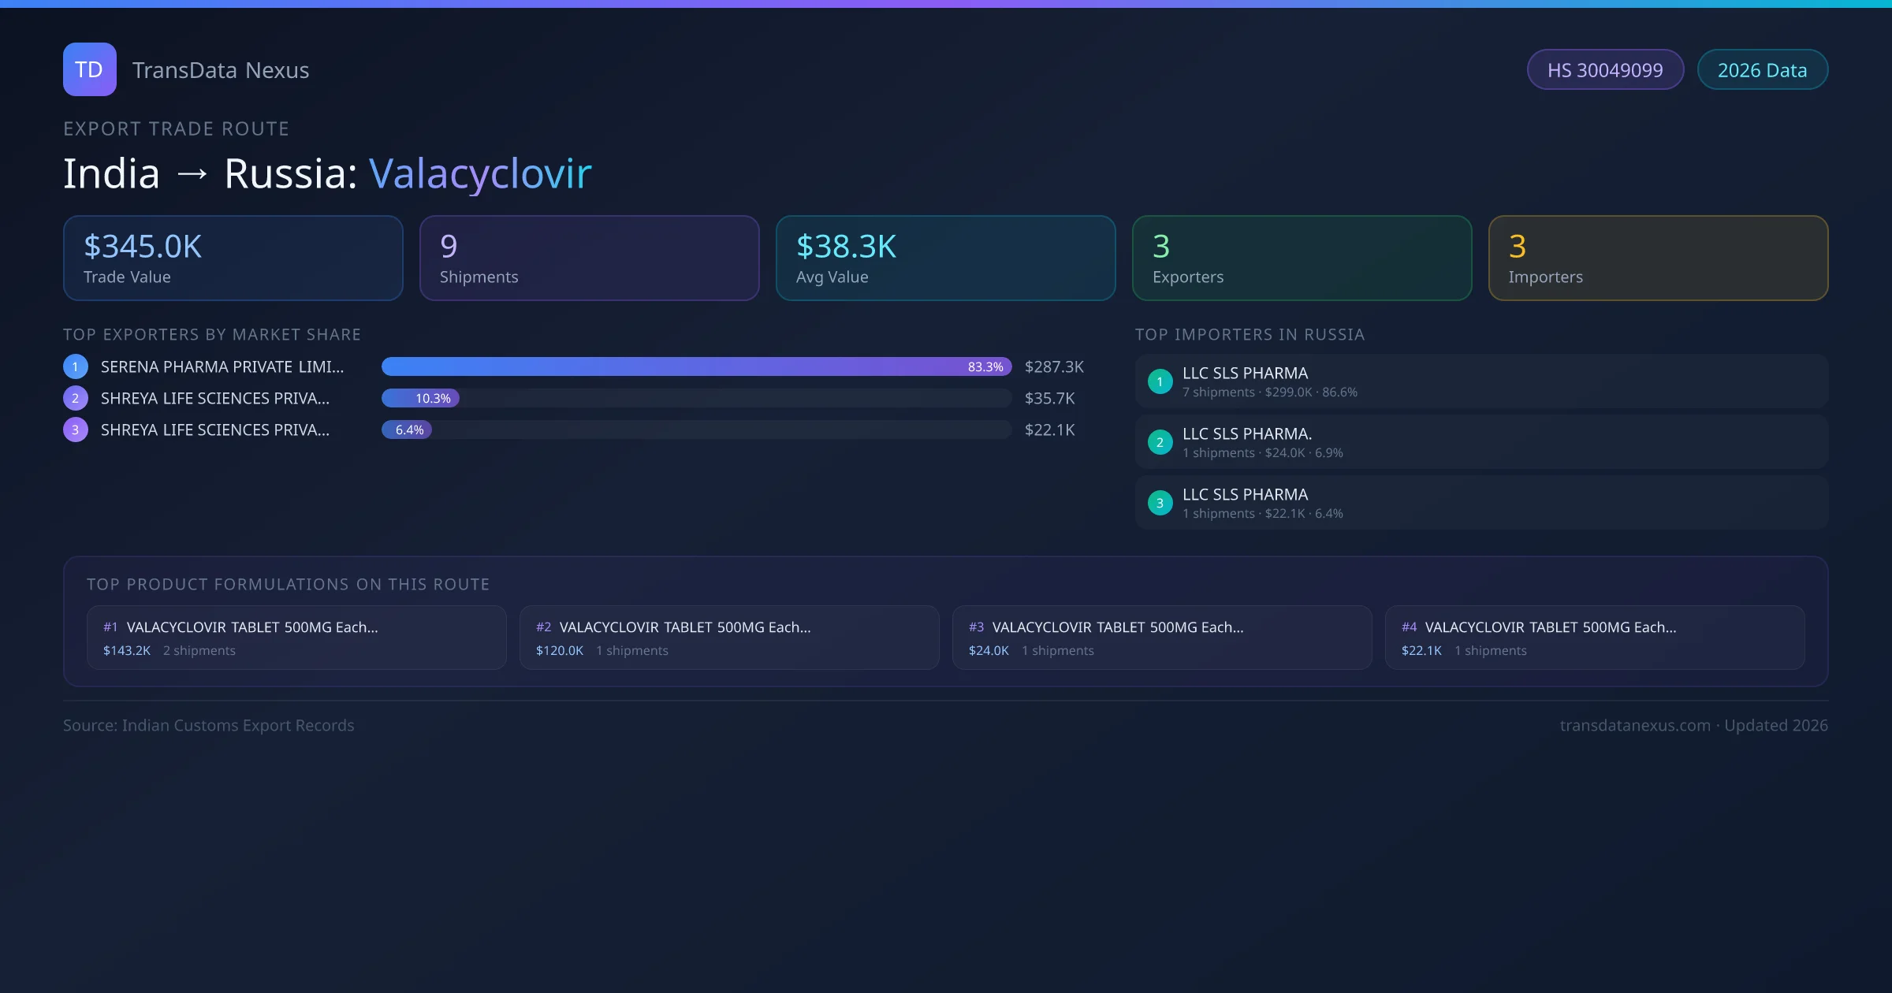The image size is (1892, 993).
Task: Click the green rank 3 importer badge
Action: (x=1160, y=503)
